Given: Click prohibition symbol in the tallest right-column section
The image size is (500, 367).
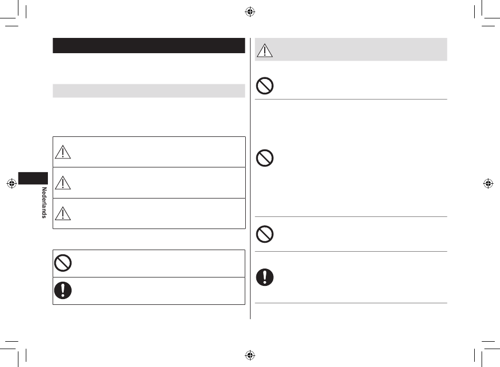Looking at the screenshot, I should (265, 157).
